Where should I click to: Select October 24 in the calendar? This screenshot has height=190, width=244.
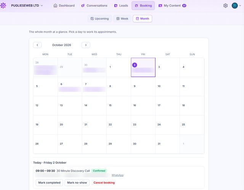tap(168, 125)
